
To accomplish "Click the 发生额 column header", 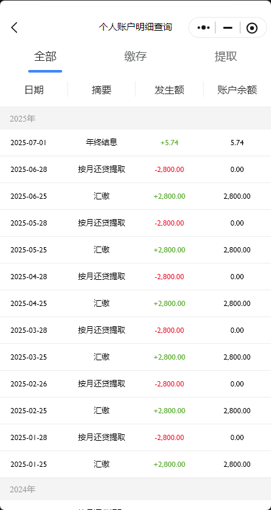I will click(x=170, y=90).
